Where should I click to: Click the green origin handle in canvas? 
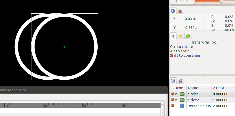(64, 47)
